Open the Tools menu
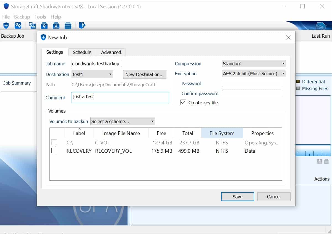Viewport: 332px width, 234px height. (x=40, y=17)
